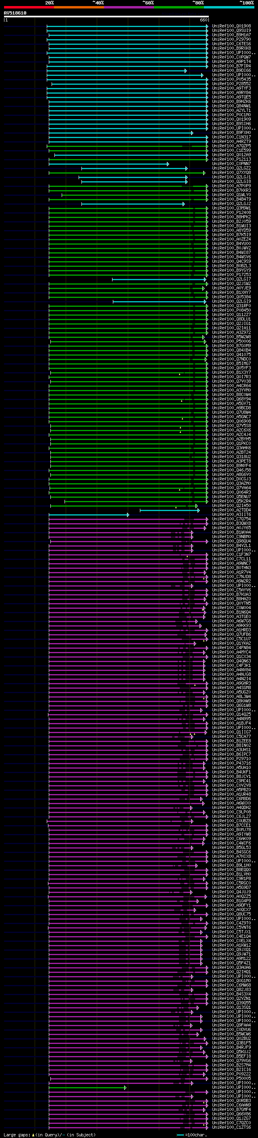Click the white query sequence ruler bar
Image resolution: width=258 pixels, height=1138 pixels.
pyautogui.click(x=106, y=17)
